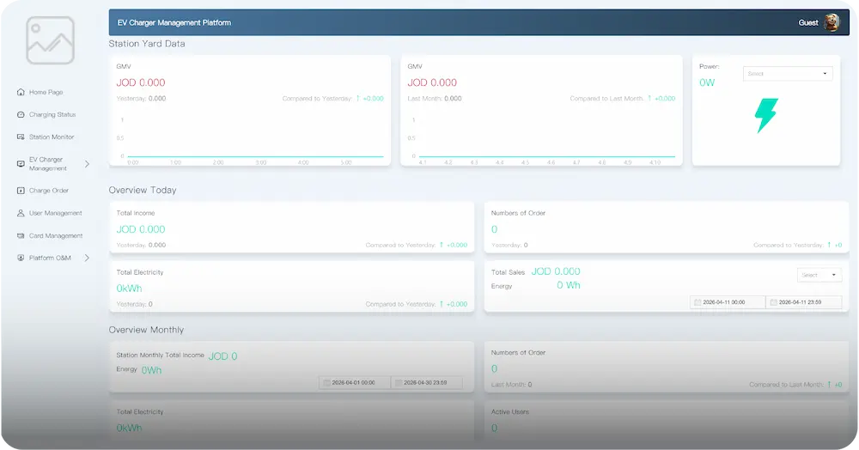Set start date field 2026-04-01 00:00
This screenshot has height=450, width=859.
point(355,383)
